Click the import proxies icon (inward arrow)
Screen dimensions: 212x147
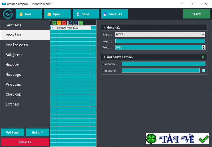[70, 23]
